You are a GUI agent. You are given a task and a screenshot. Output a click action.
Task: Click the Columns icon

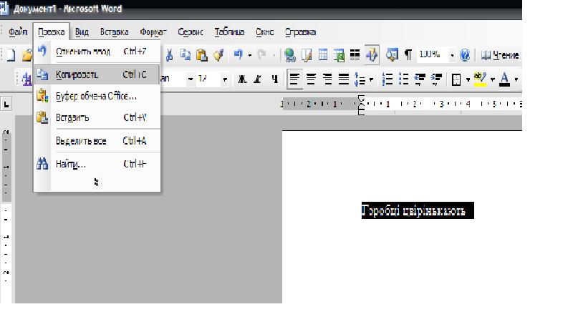[x=355, y=55]
